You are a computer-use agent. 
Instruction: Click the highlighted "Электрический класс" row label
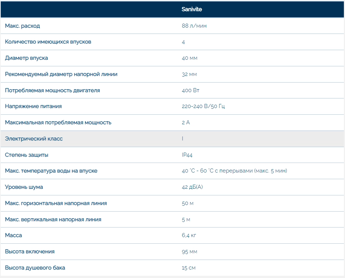point(34,139)
